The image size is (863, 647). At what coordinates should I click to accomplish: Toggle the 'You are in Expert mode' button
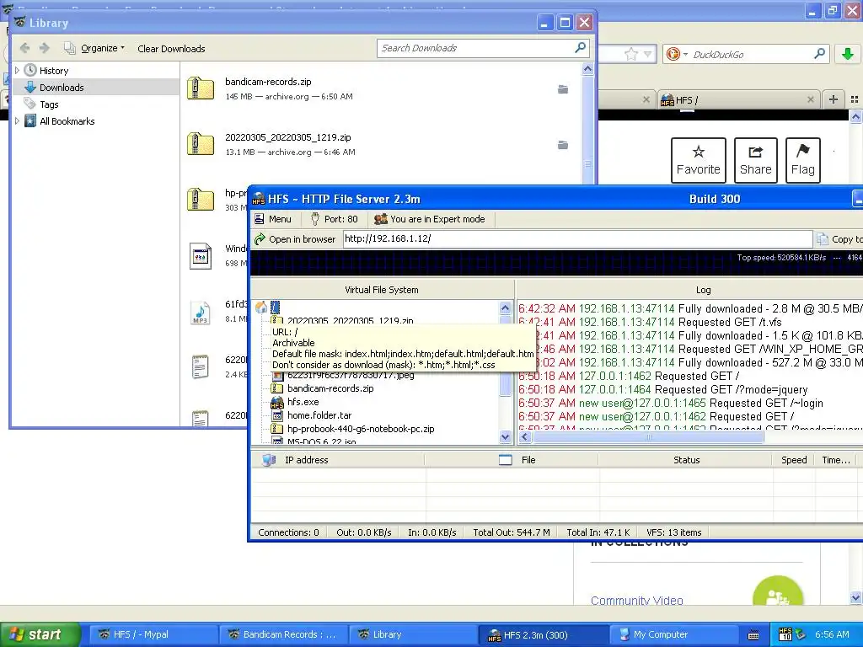click(429, 219)
